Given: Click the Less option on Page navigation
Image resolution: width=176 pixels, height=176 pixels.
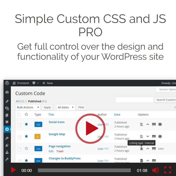Looking at the screenshot, I should [x=161, y=149].
